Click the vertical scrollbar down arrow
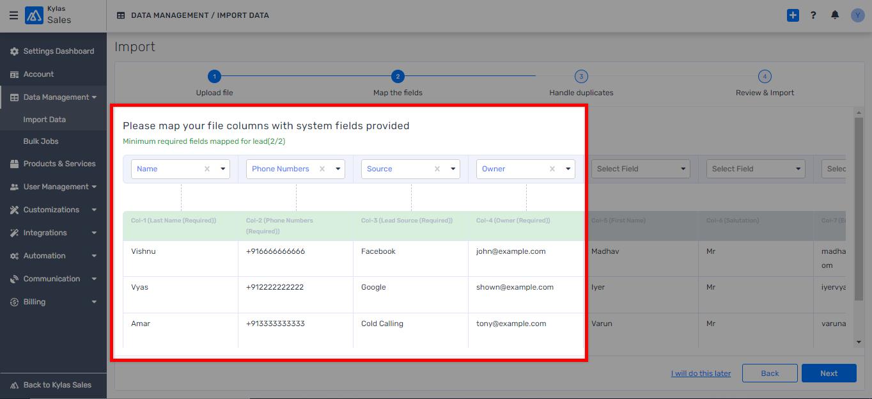This screenshot has width=872, height=399. point(859,342)
